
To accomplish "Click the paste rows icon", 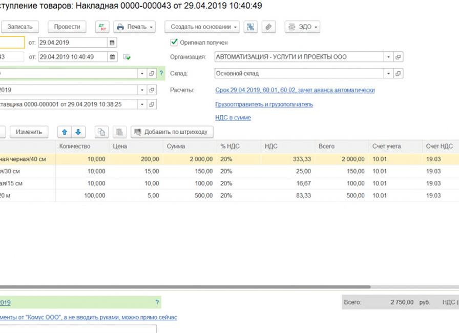I will 120,132.
